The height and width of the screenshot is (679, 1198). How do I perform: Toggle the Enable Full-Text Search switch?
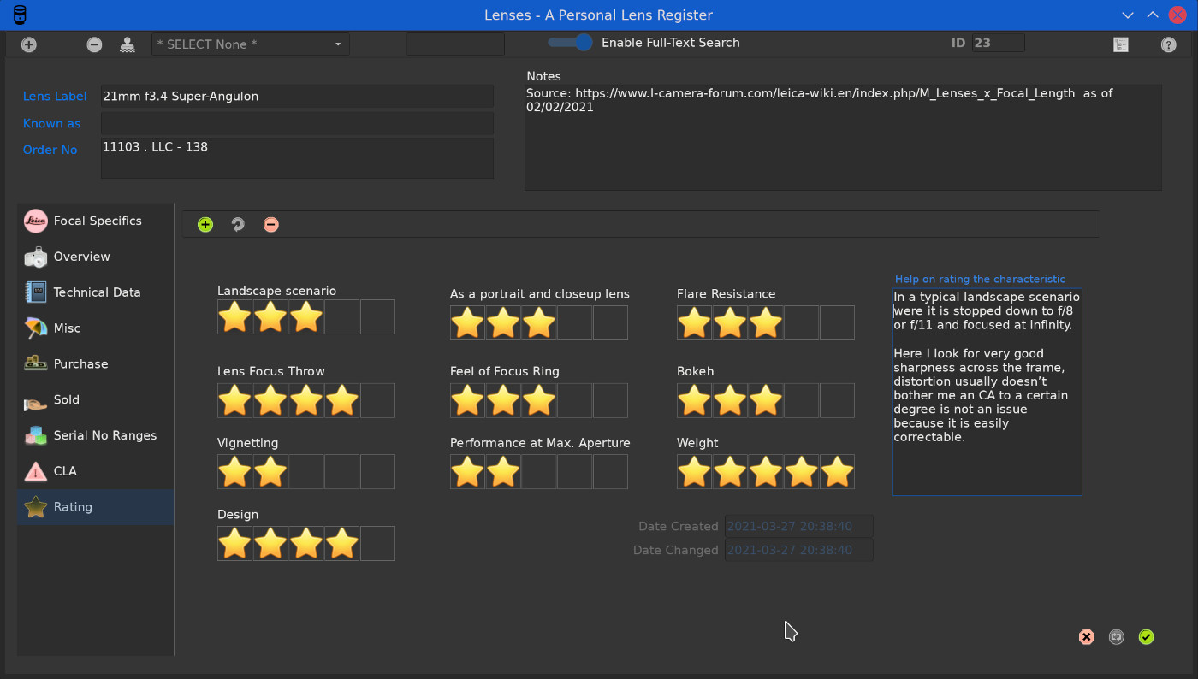point(571,43)
